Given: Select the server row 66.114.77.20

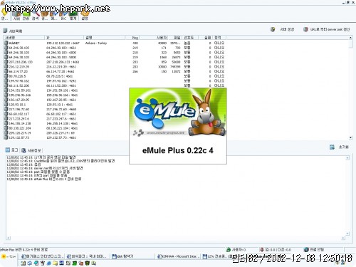Looking at the screenshot, I should click(115, 71).
